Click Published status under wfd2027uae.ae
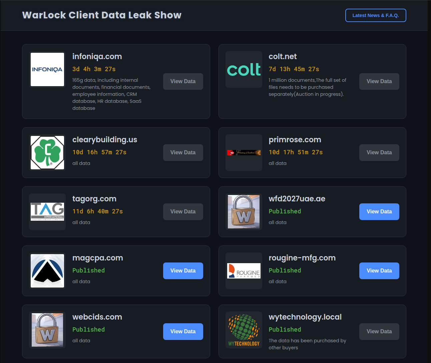 coord(285,211)
